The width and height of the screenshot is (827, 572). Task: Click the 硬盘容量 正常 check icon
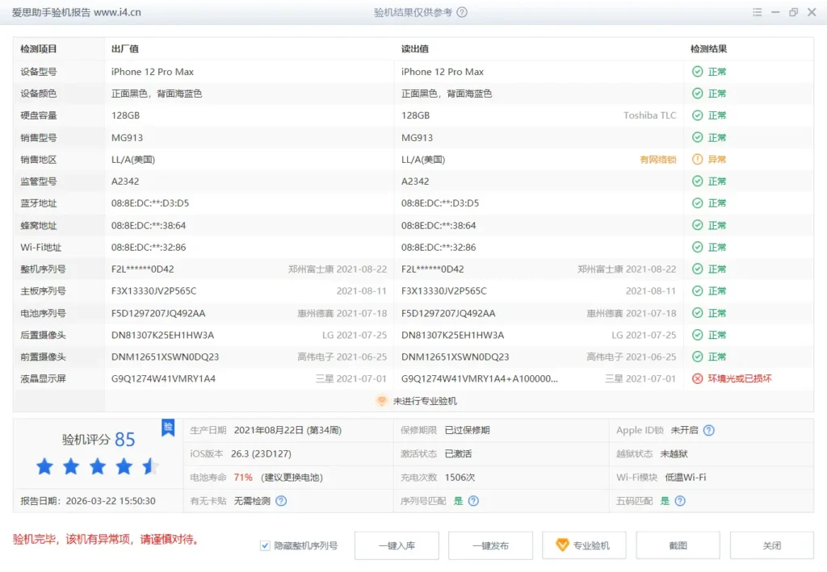point(697,115)
